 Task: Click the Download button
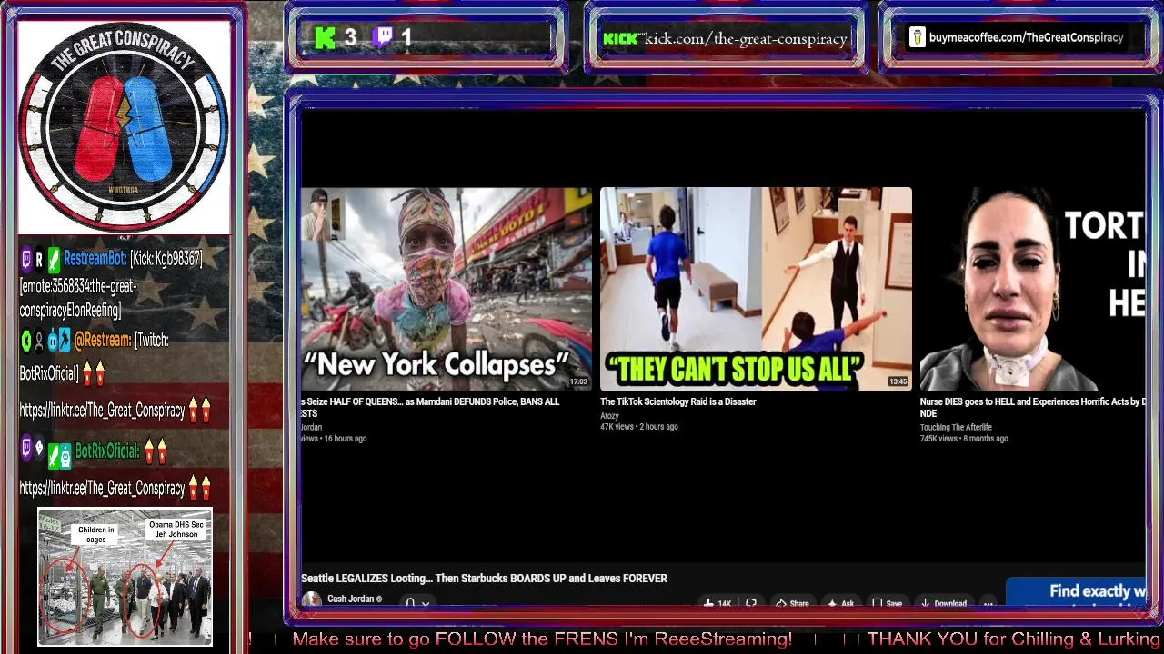[x=943, y=603]
